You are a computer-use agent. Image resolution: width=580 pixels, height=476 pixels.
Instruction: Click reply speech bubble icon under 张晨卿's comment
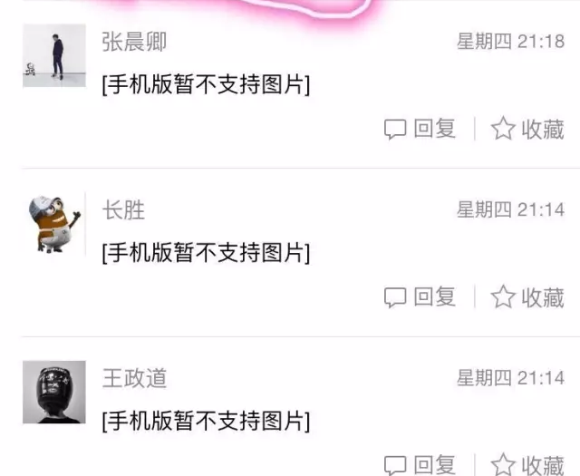point(395,130)
